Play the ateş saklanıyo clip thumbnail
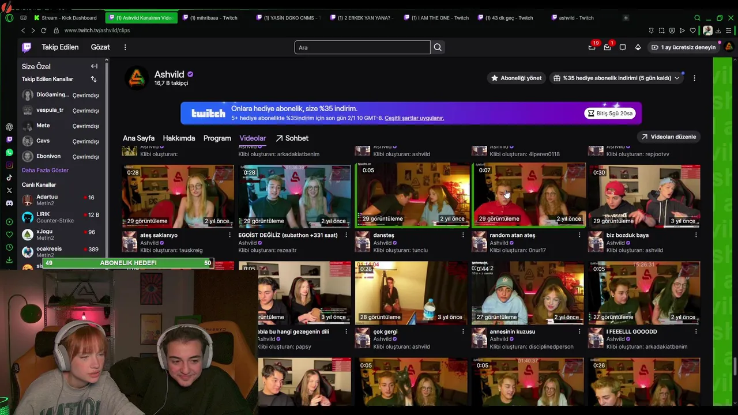 (178, 196)
